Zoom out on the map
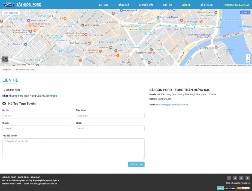 pyautogui.click(x=248, y=60)
